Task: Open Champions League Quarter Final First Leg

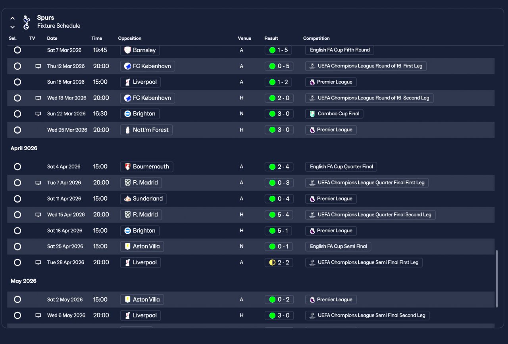Action: pyautogui.click(x=367, y=183)
